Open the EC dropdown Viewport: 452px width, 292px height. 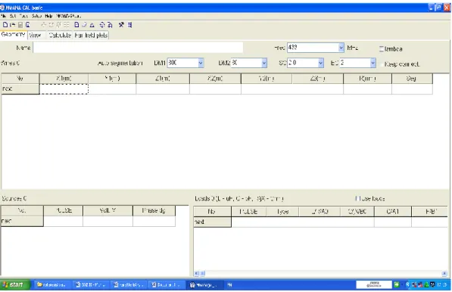(373, 63)
